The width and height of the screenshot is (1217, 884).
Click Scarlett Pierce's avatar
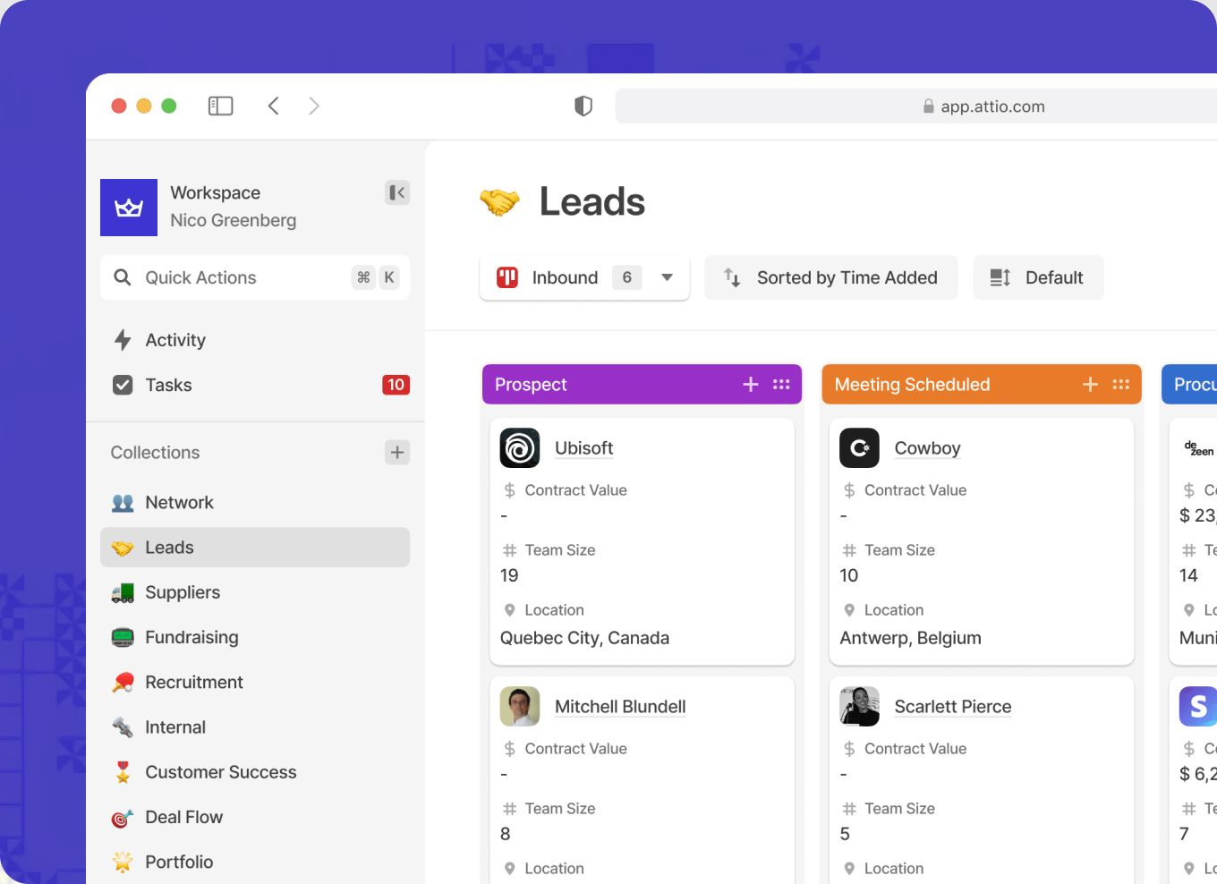(x=859, y=707)
